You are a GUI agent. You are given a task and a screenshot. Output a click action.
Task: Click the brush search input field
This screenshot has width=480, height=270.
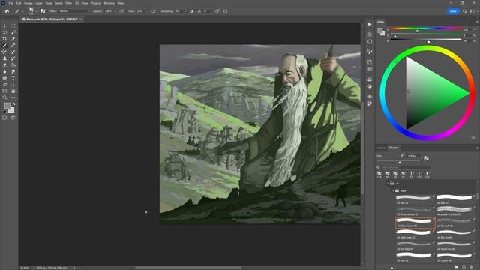[405, 167]
